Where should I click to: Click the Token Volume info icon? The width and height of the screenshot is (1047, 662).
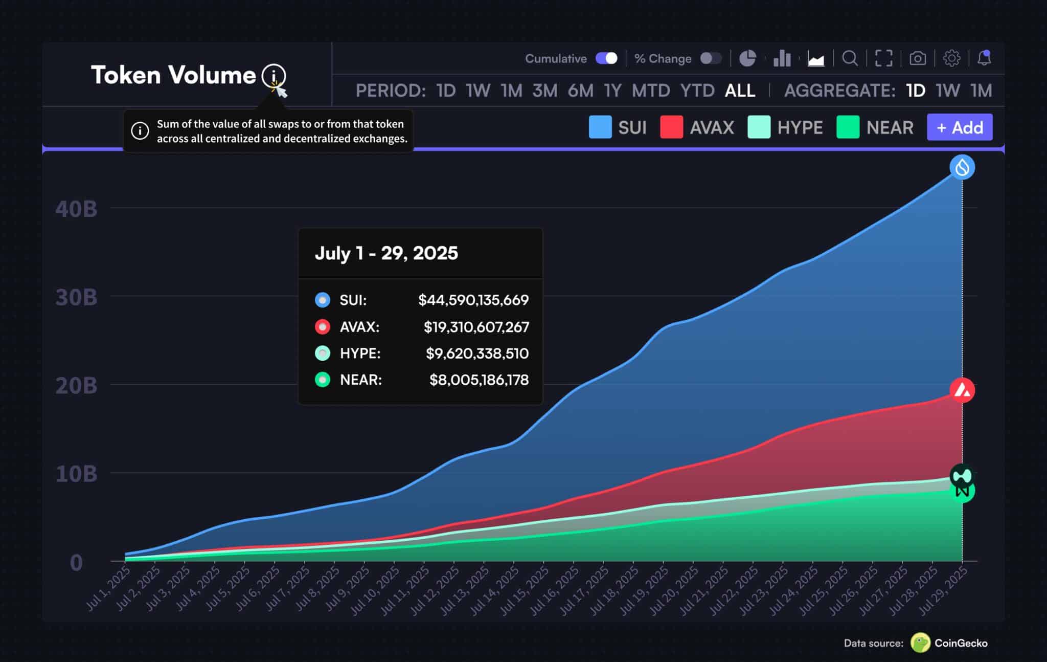[274, 76]
